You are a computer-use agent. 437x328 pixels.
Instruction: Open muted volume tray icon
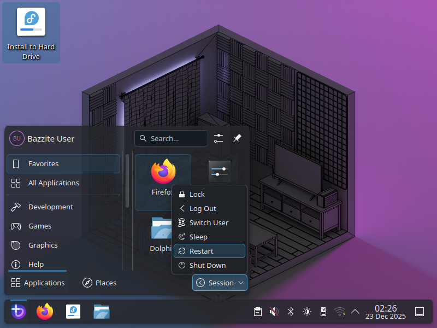tap(274, 312)
